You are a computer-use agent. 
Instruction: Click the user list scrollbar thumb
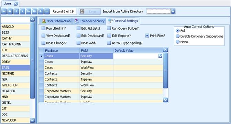(x=32, y=60)
